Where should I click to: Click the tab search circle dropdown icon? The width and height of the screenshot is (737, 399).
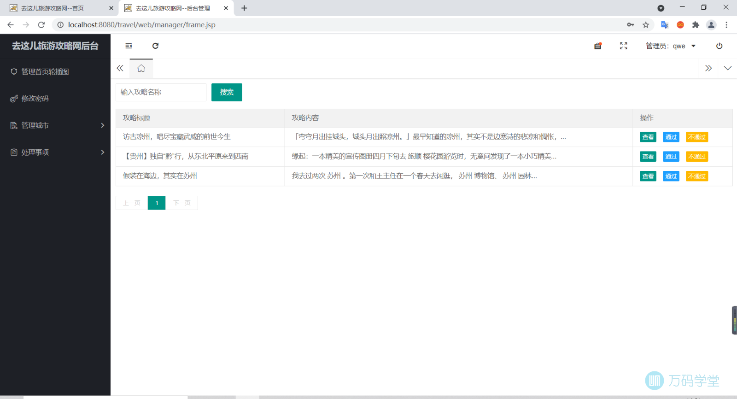[661, 8]
